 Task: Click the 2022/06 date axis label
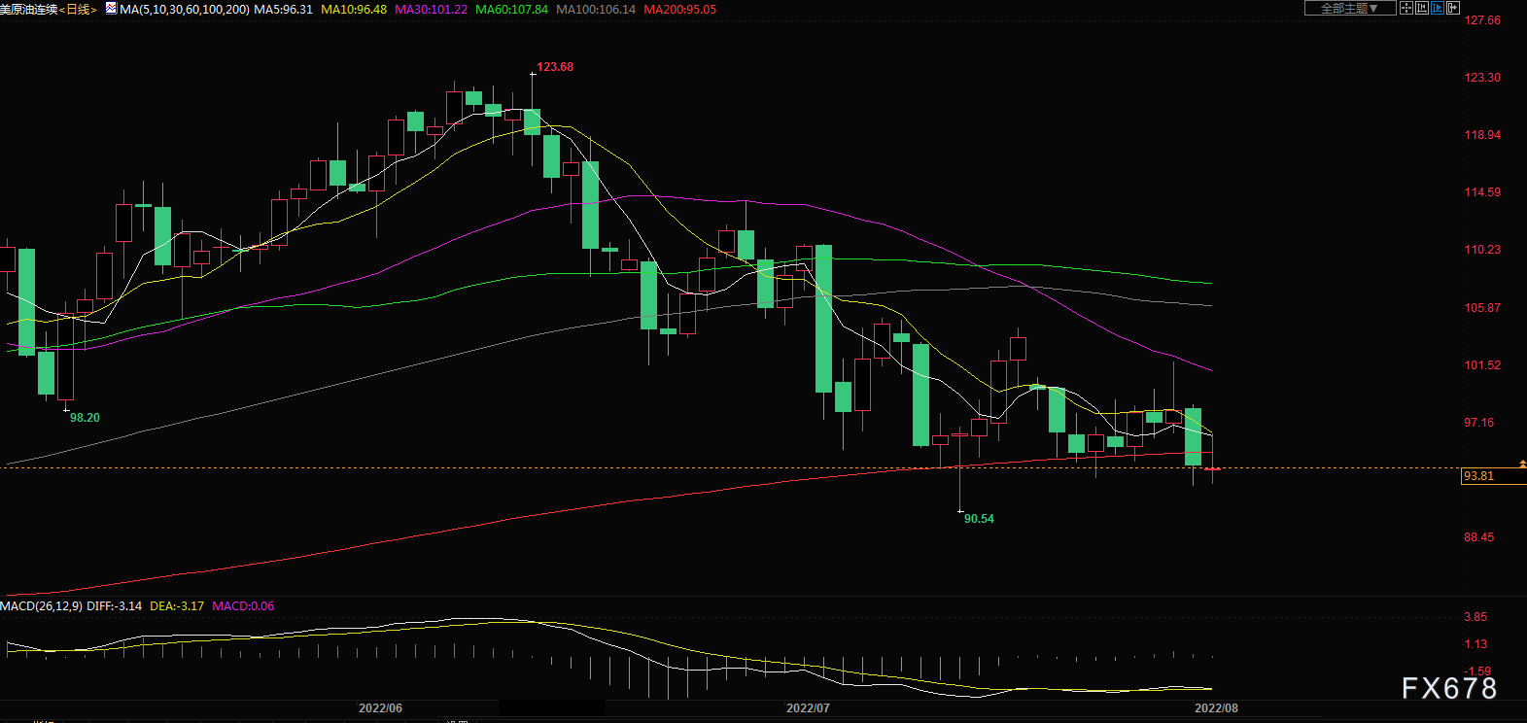[x=380, y=708]
